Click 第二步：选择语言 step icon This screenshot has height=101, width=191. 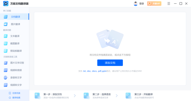[x=87, y=96]
